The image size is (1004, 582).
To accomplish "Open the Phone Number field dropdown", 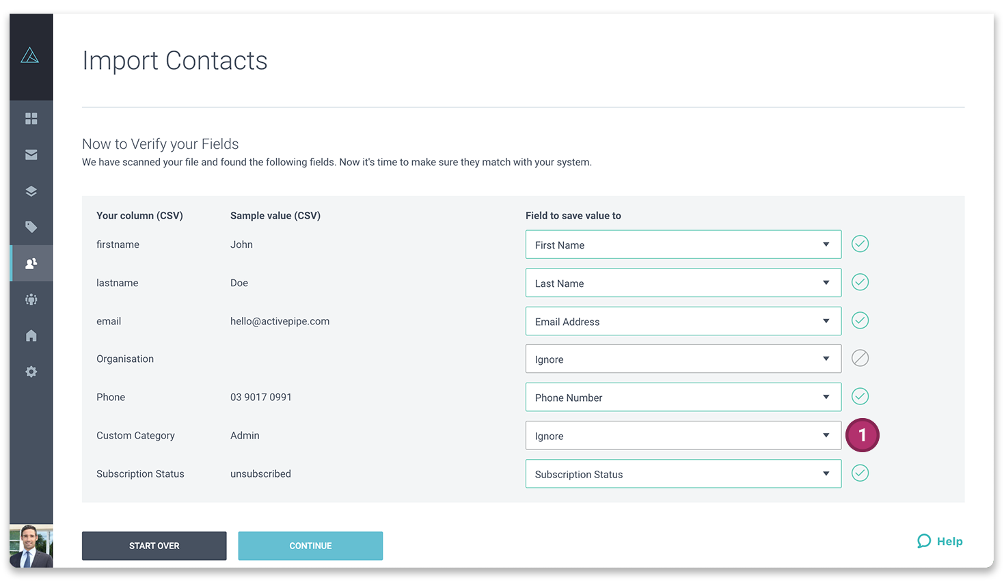I will [x=683, y=397].
